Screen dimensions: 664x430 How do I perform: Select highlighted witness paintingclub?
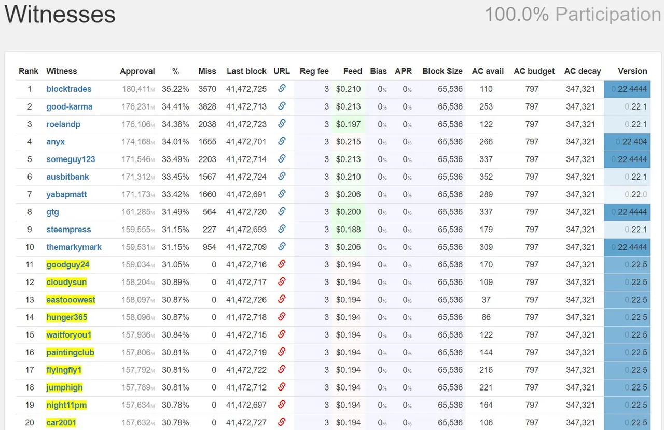70,353
